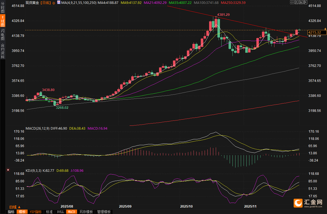Click the D:69.68 value
327x214 pixels.
(x=62, y=171)
